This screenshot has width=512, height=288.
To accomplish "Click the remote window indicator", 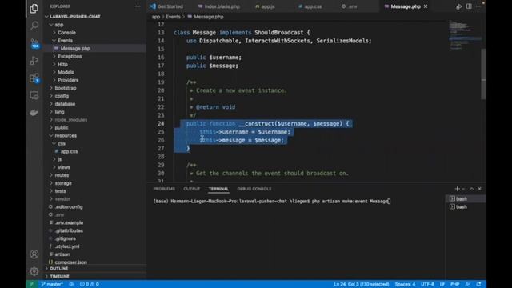I will 32,284.
